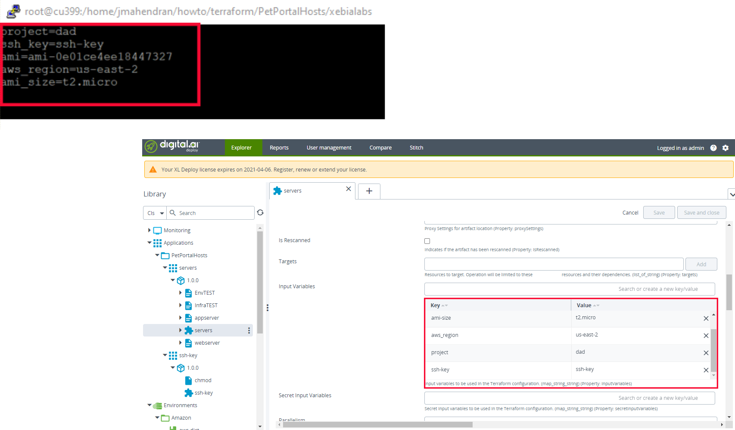Click the Save button
Screen dimensions: 735x430
[x=659, y=212]
